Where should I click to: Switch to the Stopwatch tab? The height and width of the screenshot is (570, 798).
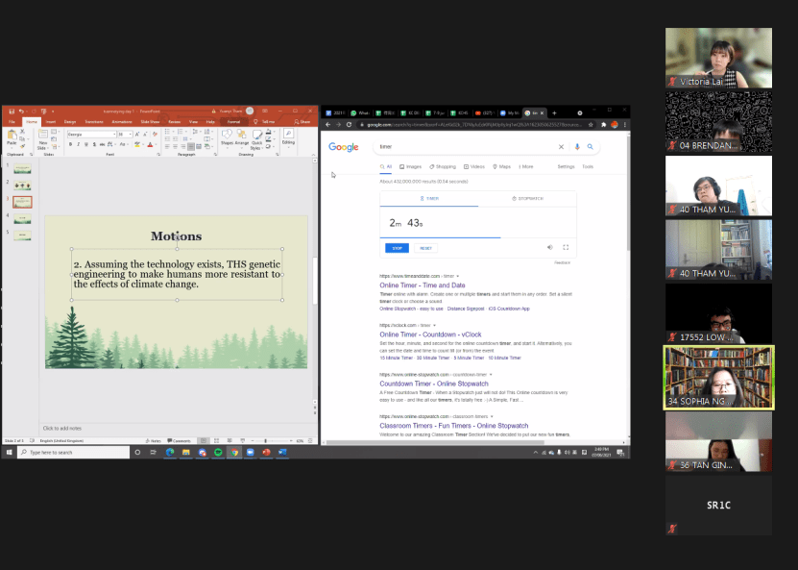pyautogui.click(x=527, y=199)
